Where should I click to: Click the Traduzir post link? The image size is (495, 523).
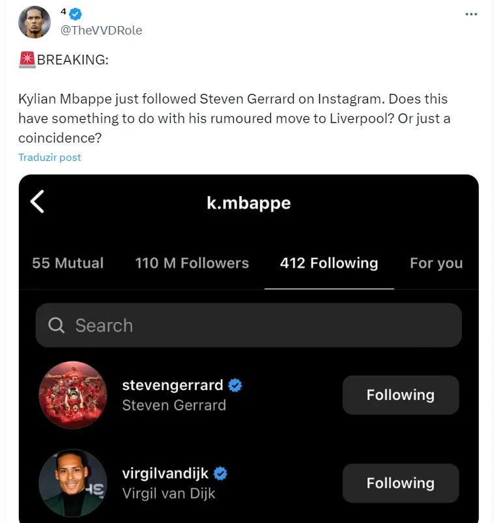click(49, 157)
